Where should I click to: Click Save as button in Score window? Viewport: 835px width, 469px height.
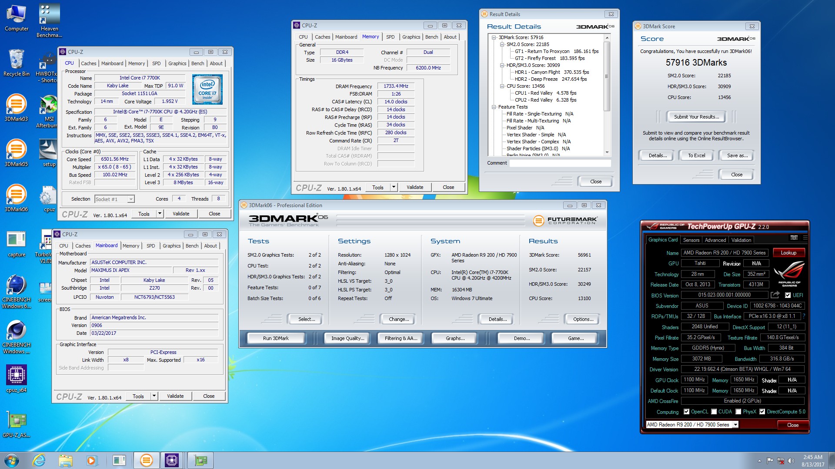coord(737,155)
